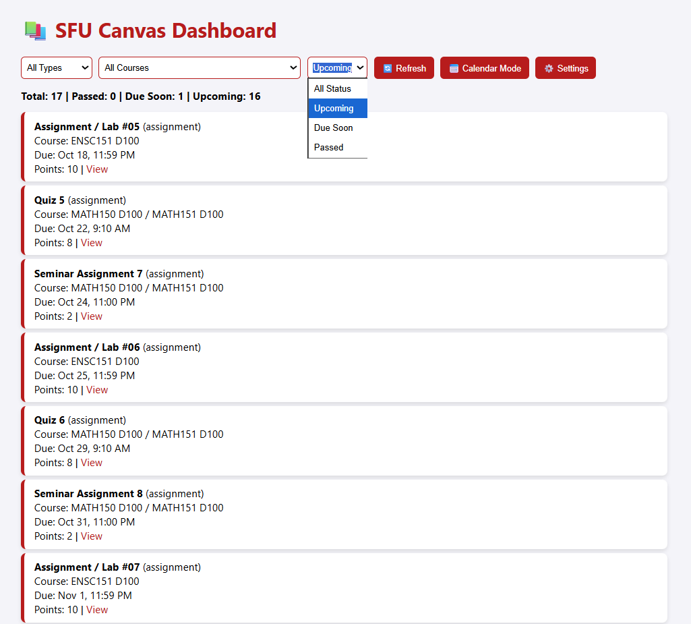Click Due: Oct 25, 11:59 PM text
The height and width of the screenshot is (624, 691).
tap(85, 376)
